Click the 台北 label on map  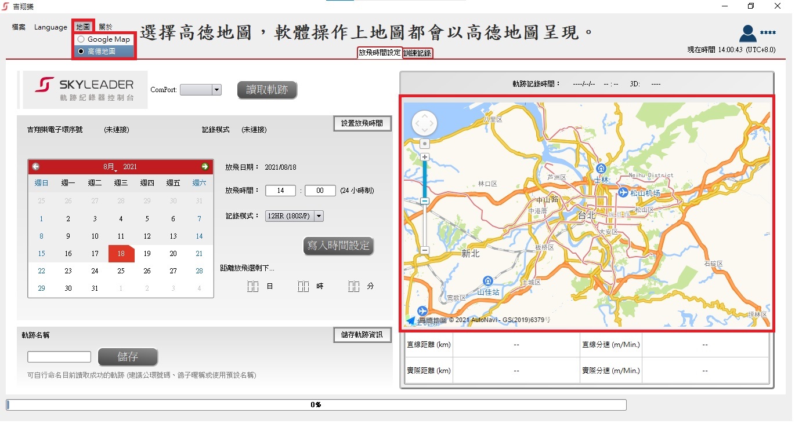(587, 215)
